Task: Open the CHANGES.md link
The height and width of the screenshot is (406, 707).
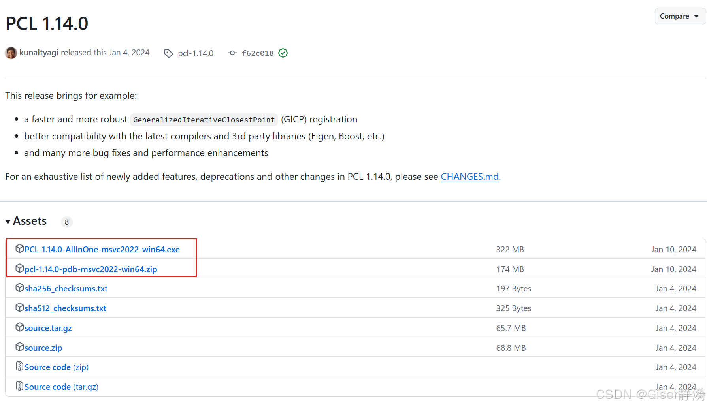Action: [x=469, y=177]
